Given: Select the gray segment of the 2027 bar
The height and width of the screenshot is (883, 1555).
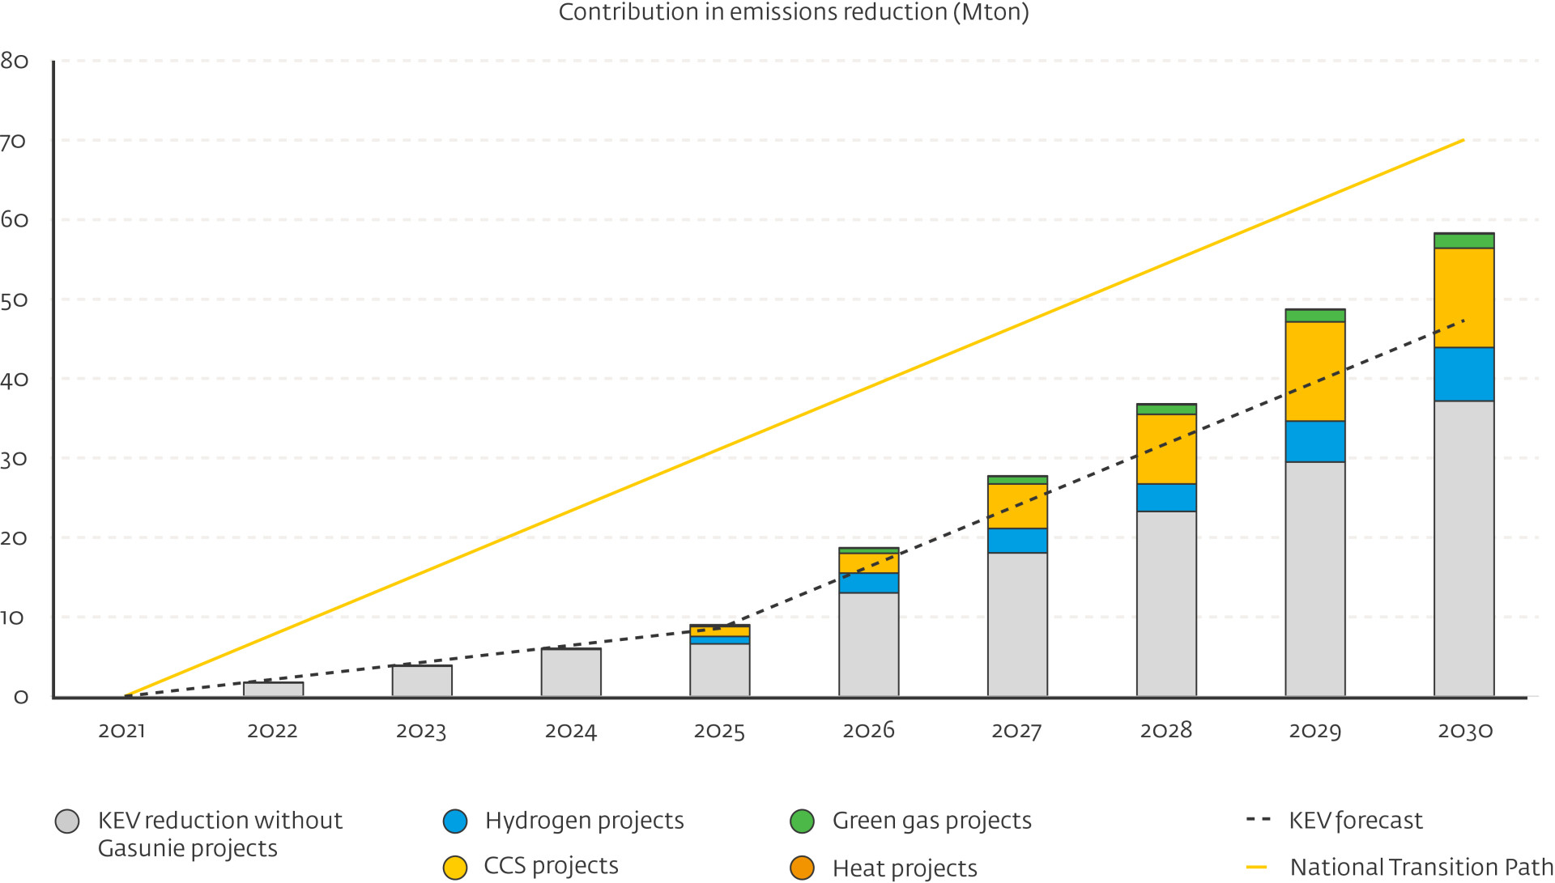Looking at the screenshot, I should click(x=1017, y=625).
